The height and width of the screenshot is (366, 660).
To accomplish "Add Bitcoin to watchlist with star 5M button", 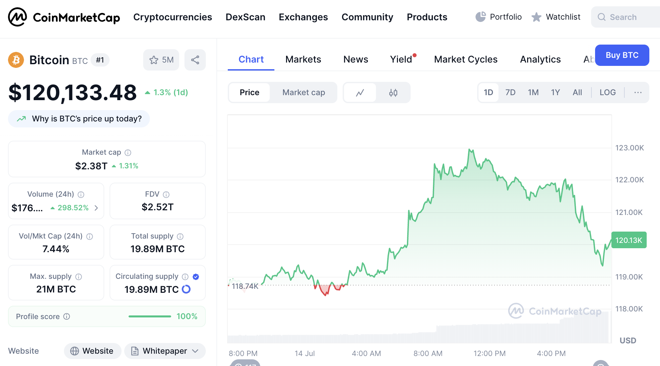I will click(x=161, y=60).
